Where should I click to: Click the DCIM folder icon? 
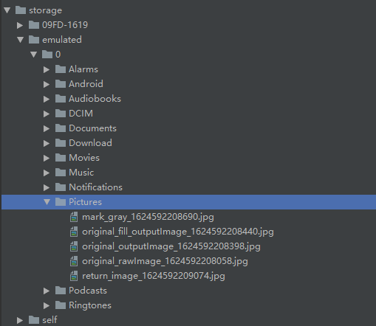61,114
